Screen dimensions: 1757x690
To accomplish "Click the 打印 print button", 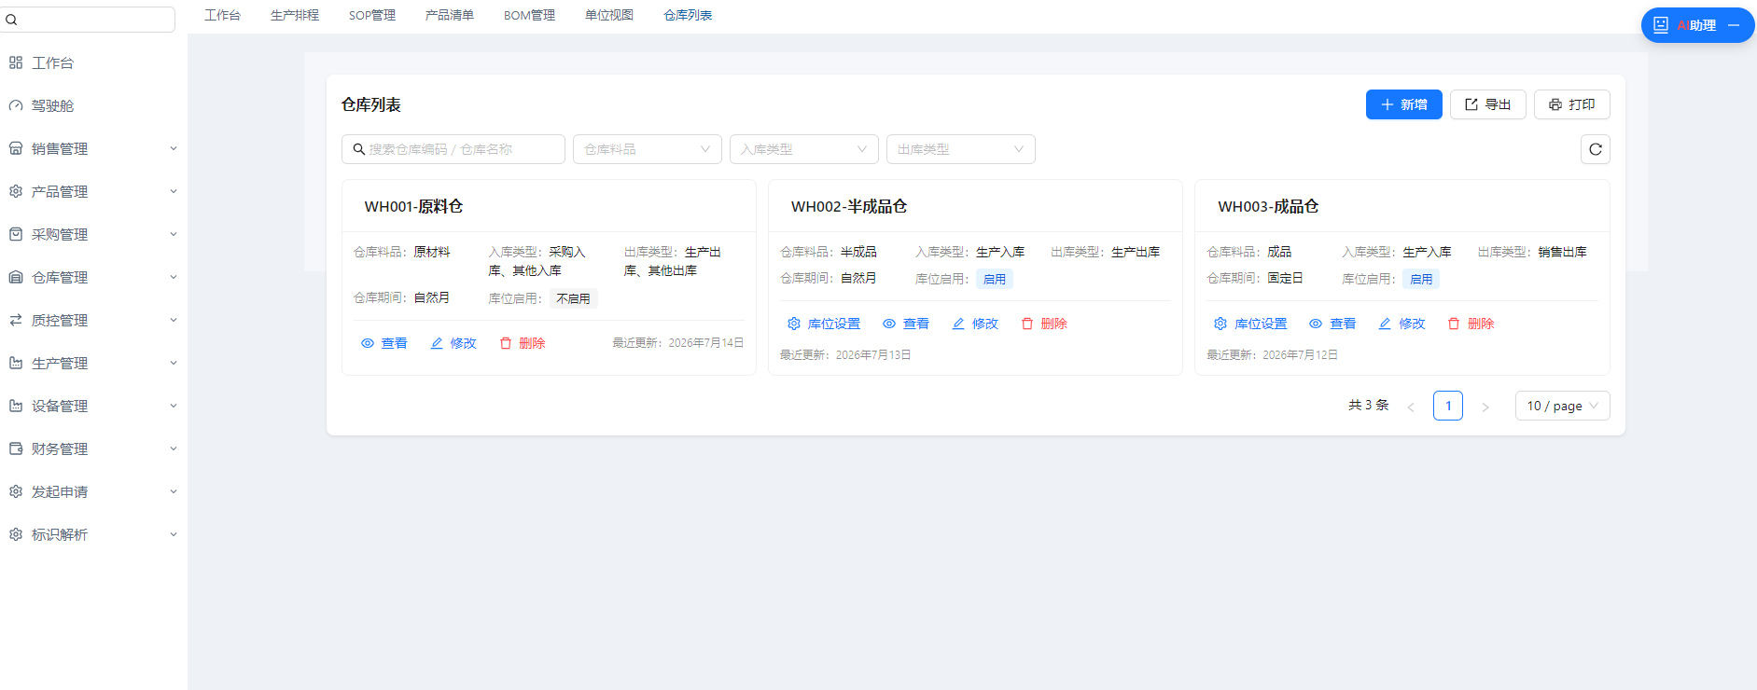I will tap(1572, 104).
